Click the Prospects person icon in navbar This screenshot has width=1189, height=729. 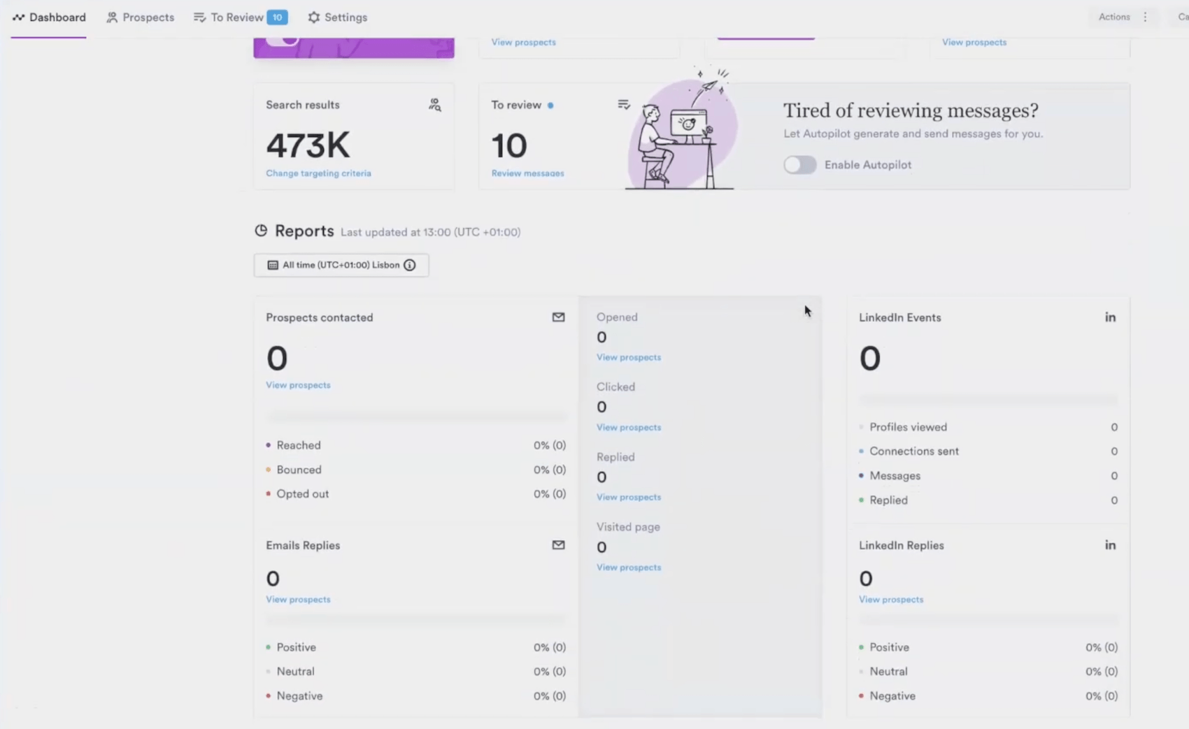[x=112, y=17]
